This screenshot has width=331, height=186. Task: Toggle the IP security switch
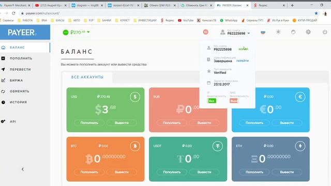click(212, 101)
